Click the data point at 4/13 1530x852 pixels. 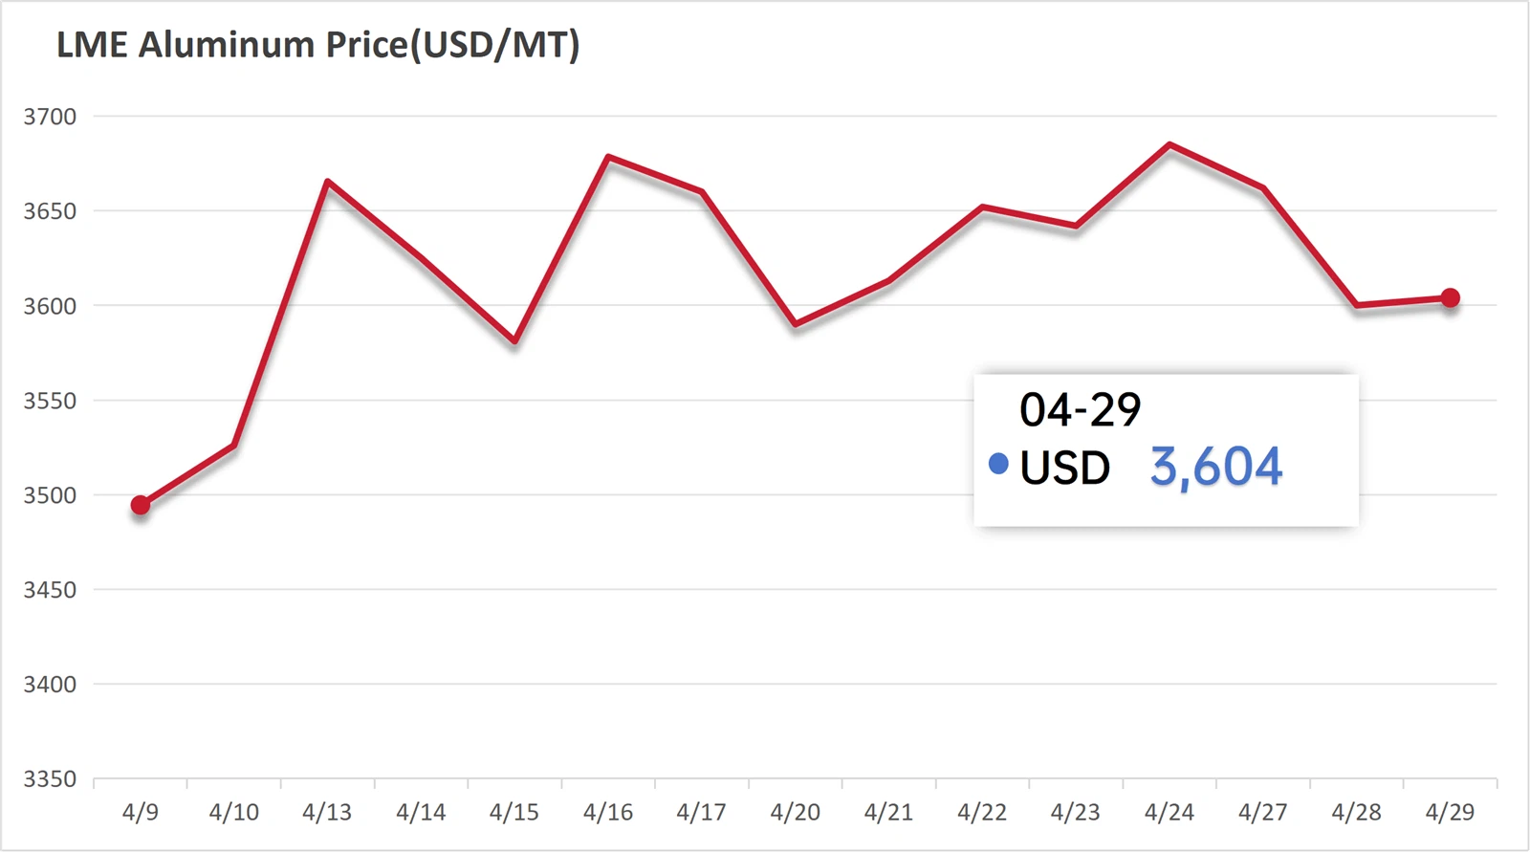pyautogui.click(x=327, y=181)
